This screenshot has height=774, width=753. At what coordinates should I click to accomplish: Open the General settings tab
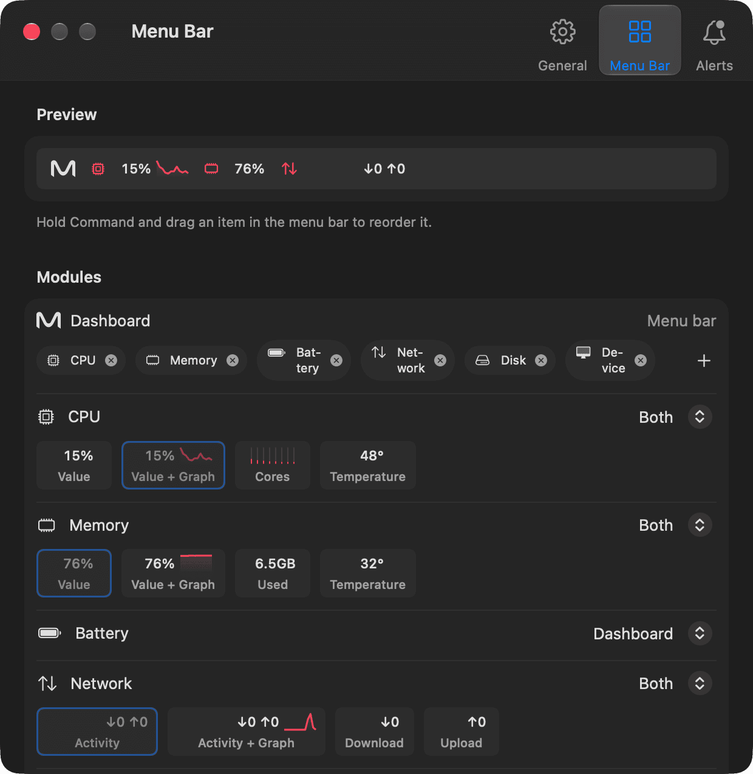tap(562, 46)
